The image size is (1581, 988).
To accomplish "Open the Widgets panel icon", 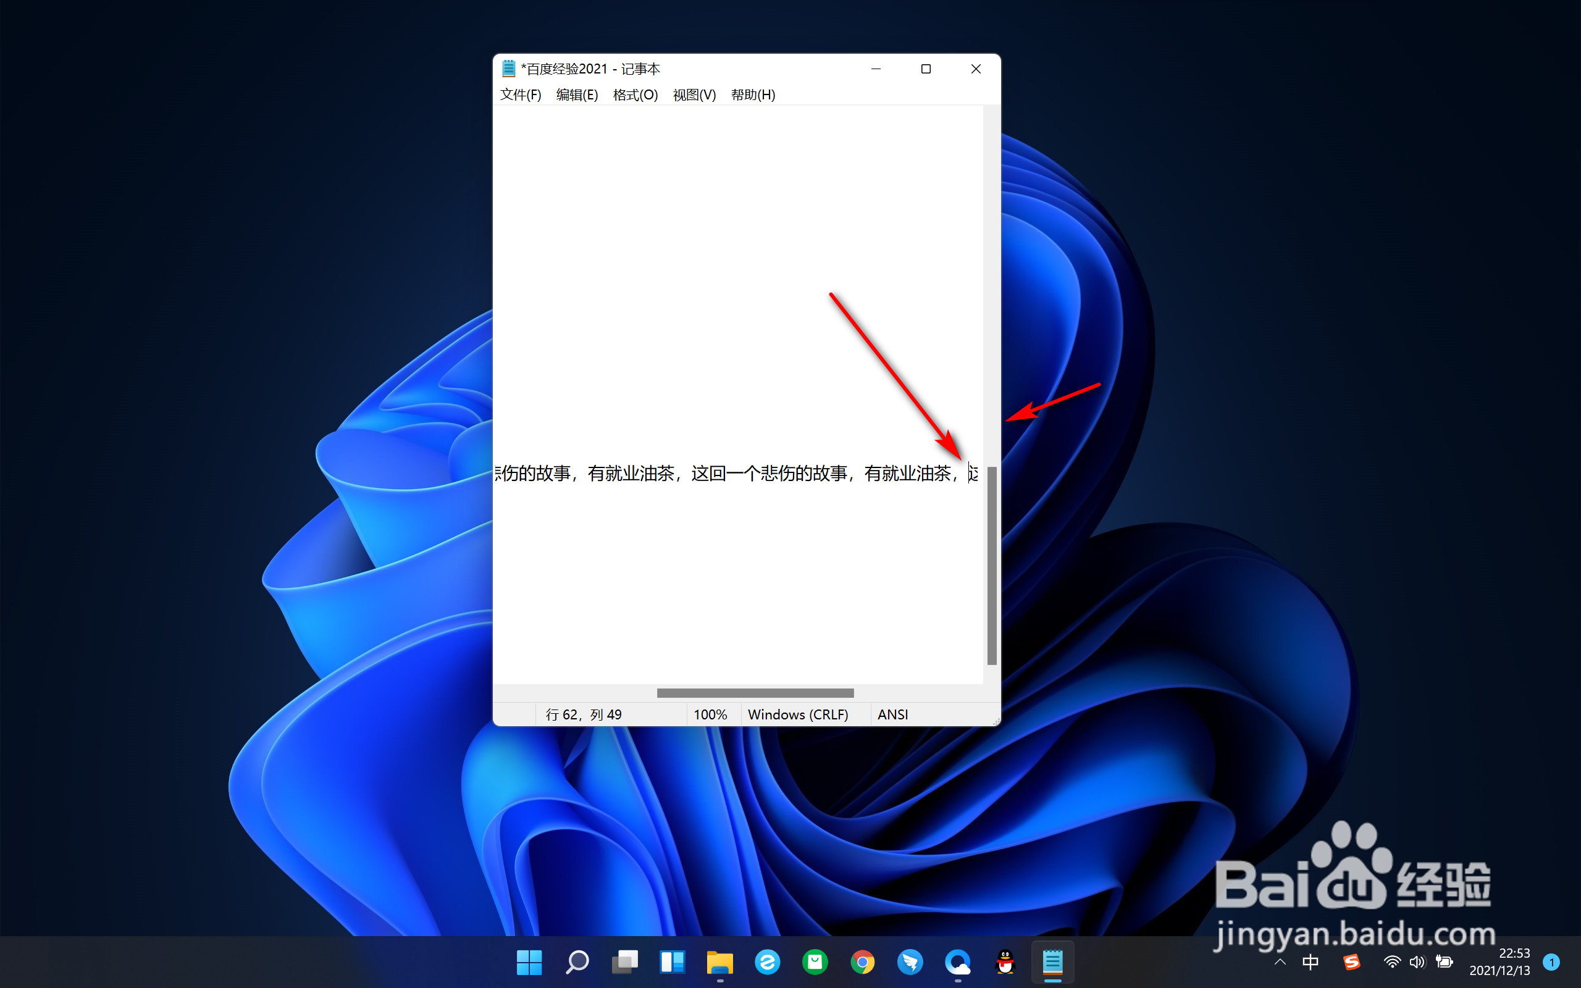I will 673,962.
